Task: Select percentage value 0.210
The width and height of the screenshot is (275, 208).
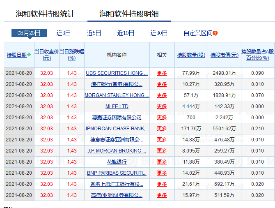Action: (257, 128)
